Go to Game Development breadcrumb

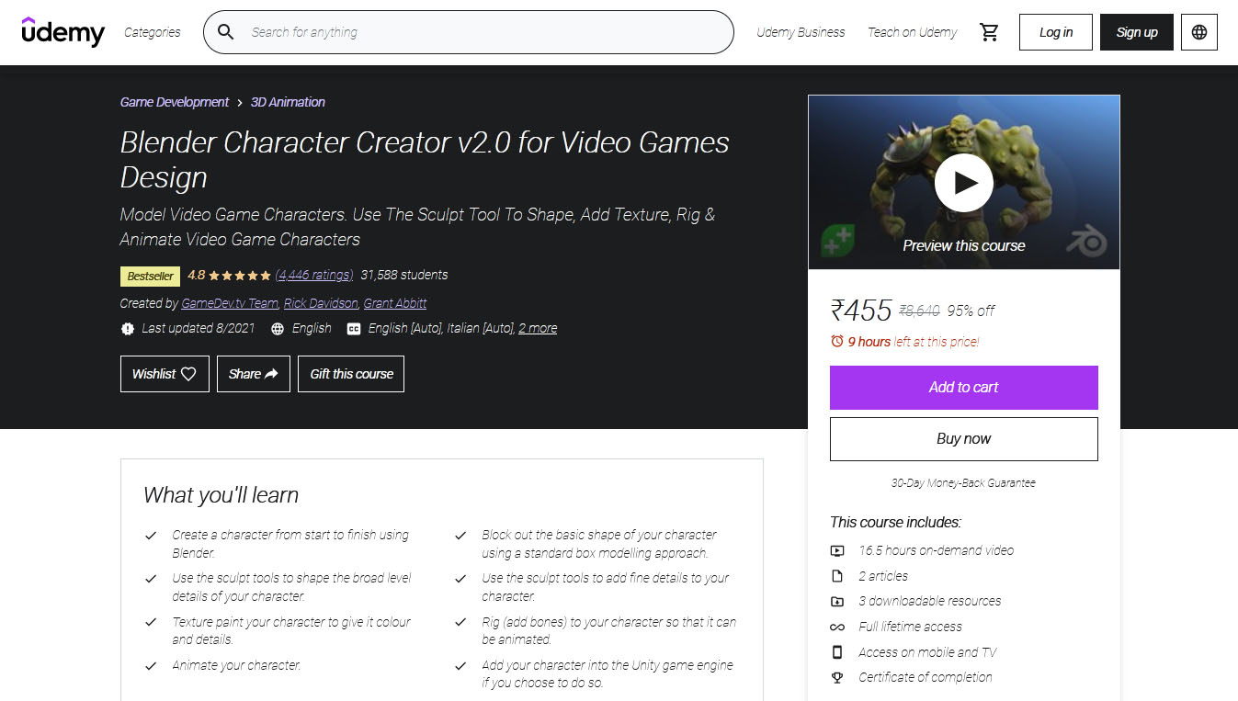[175, 102]
